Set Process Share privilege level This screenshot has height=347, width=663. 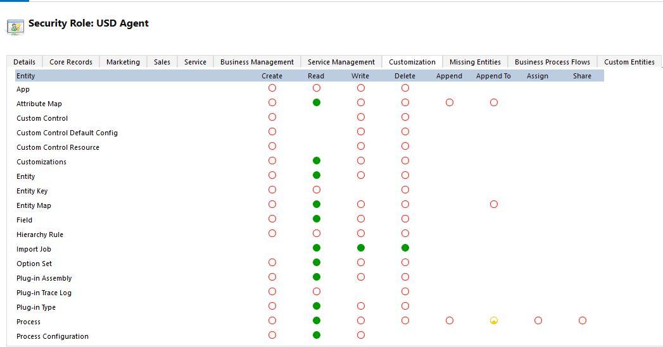[583, 320]
